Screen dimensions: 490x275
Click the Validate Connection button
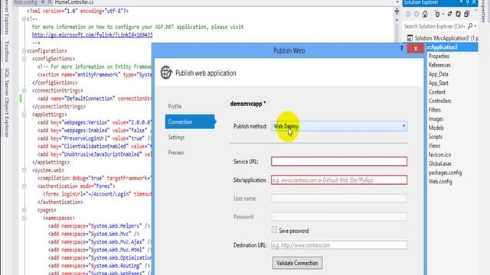pos(297,263)
